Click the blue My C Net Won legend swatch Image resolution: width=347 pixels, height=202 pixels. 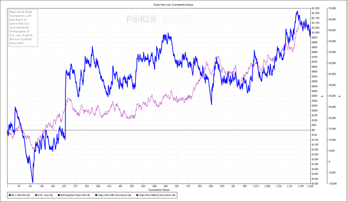(10, 195)
